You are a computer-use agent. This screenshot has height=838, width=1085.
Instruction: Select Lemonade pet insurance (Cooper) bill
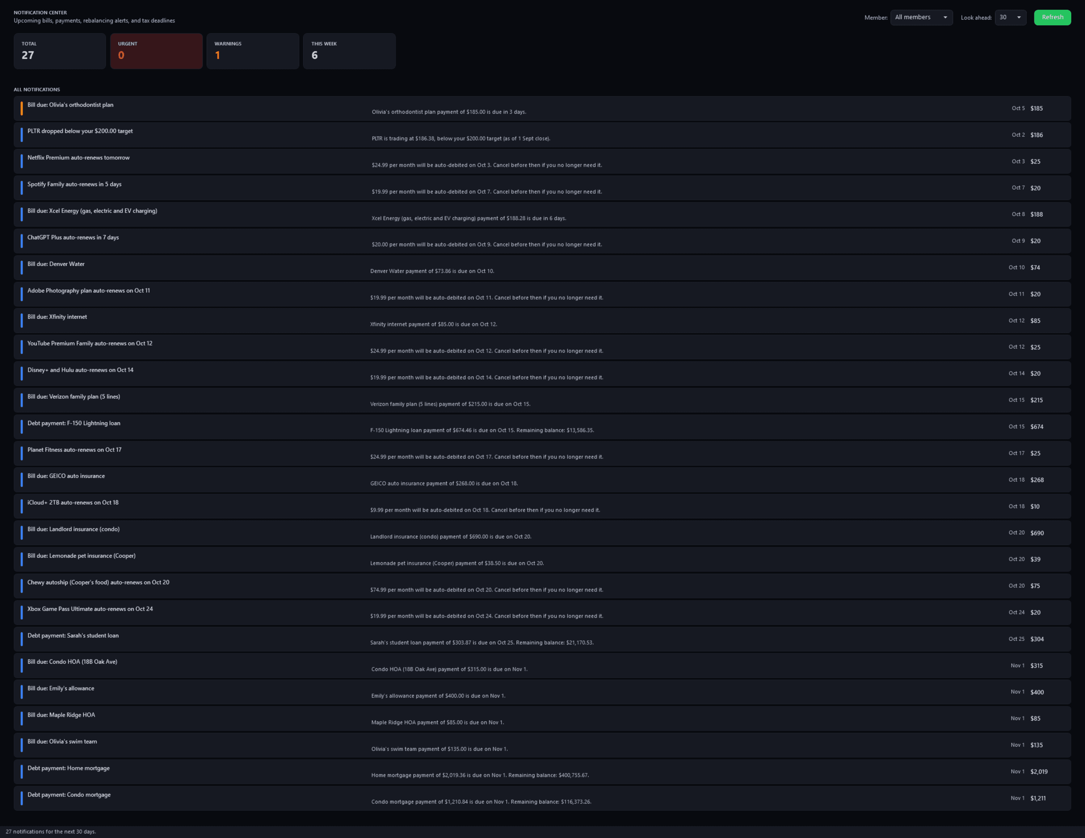pos(542,559)
